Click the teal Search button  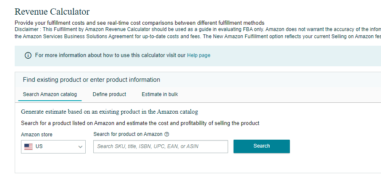click(x=261, y=146)
